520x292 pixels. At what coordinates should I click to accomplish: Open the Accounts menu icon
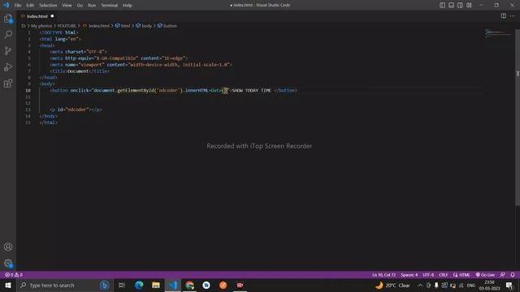pyautogui.click(x=8, y=247)
